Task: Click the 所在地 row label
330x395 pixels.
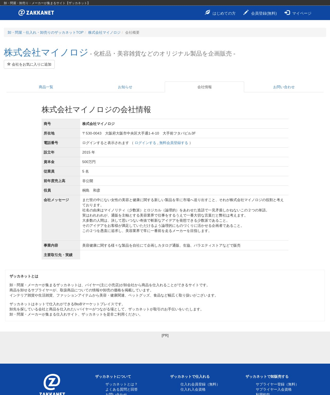Action: click(49, 133)
